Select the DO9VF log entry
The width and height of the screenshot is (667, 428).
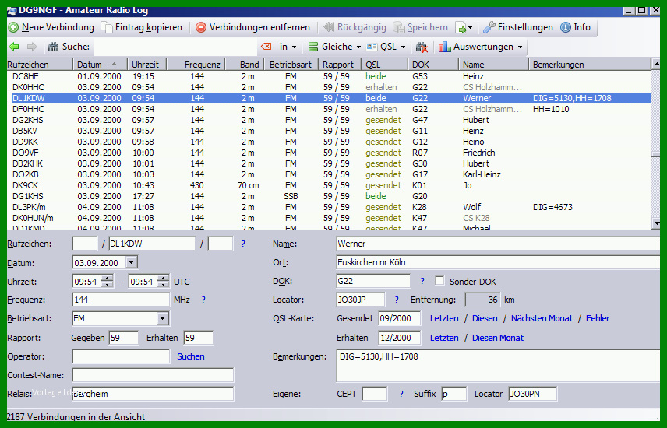331,153
